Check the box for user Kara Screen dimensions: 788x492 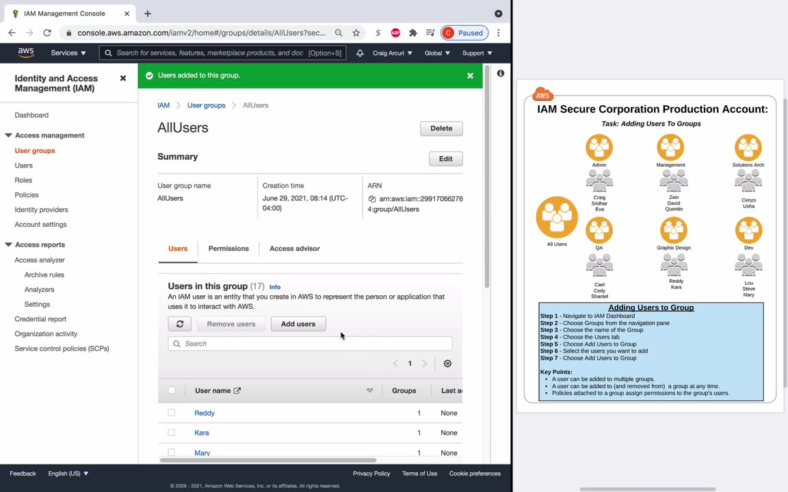click(x=172, y=433)
